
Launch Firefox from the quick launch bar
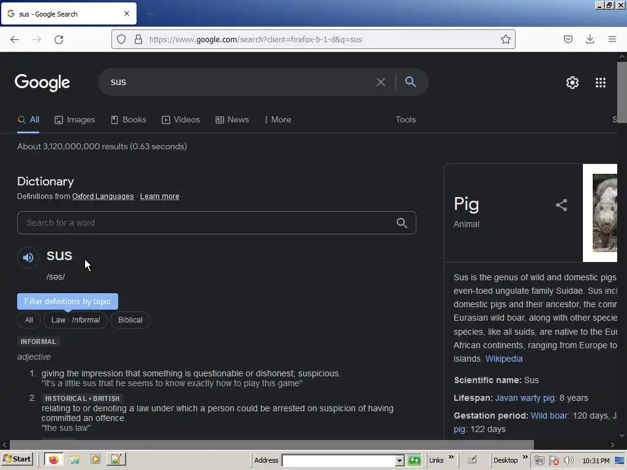coord(53,460)
